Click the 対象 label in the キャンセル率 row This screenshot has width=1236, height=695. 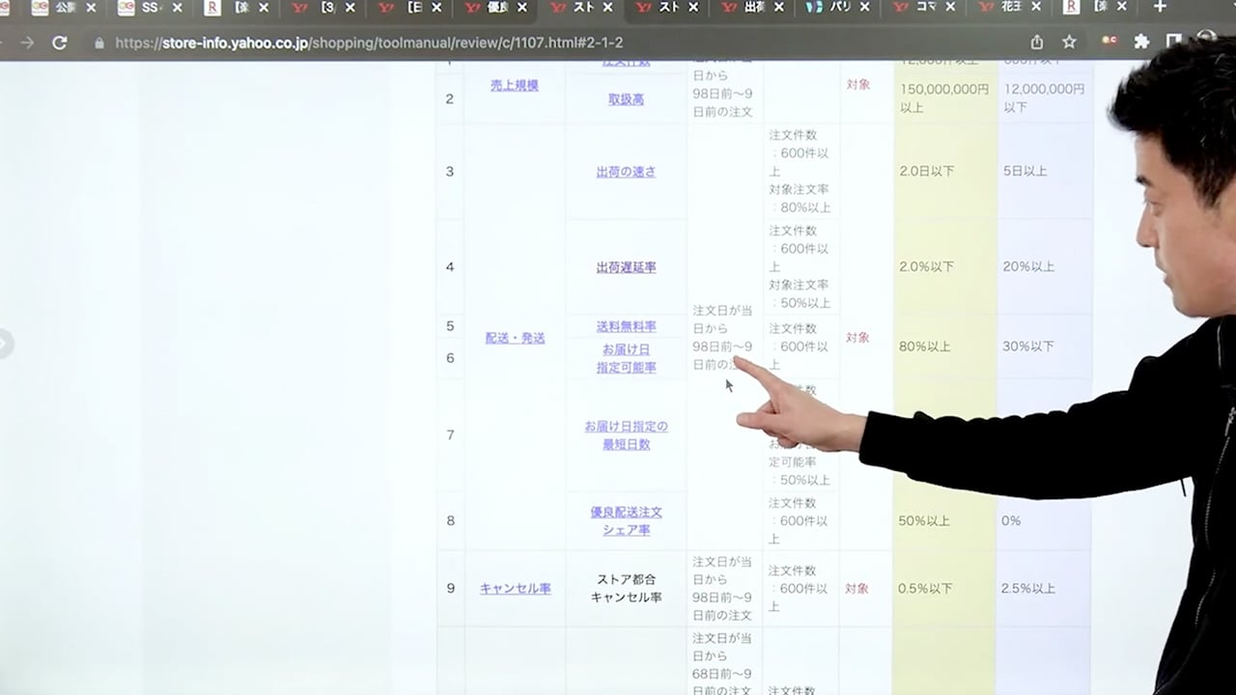pos(857,588)
